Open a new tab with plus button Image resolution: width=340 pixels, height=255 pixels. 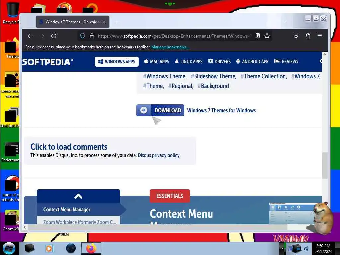click(x=117, y=22)
